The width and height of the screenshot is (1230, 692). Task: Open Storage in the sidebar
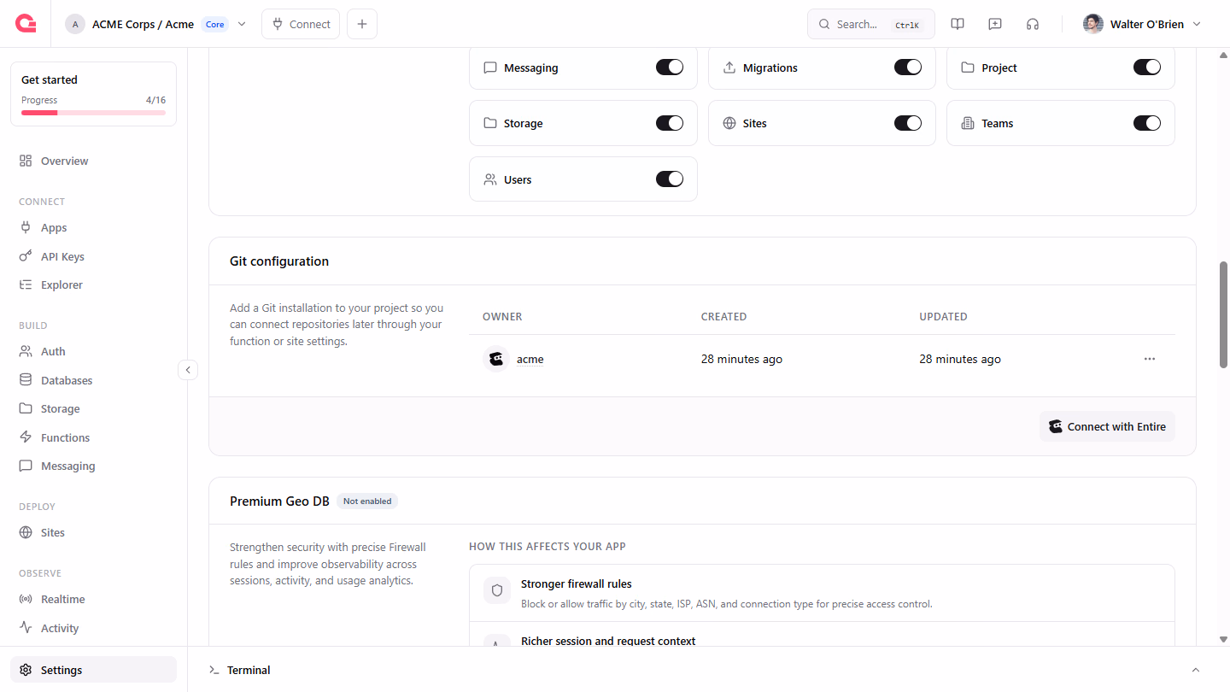94,408
